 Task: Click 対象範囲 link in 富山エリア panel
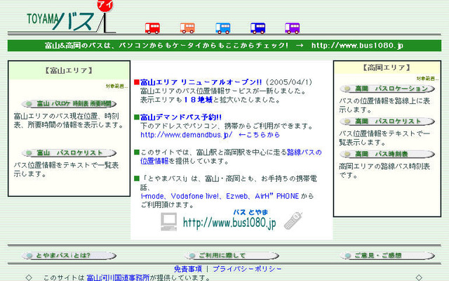tap(117, 86)
